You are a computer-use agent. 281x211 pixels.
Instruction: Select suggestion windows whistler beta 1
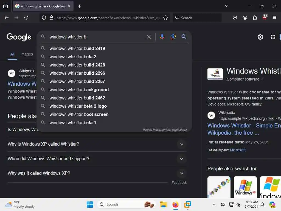click(114, 123)
